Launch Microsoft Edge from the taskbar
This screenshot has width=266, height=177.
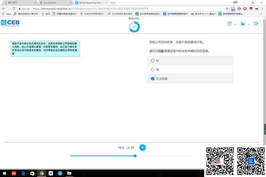[23, 173]
